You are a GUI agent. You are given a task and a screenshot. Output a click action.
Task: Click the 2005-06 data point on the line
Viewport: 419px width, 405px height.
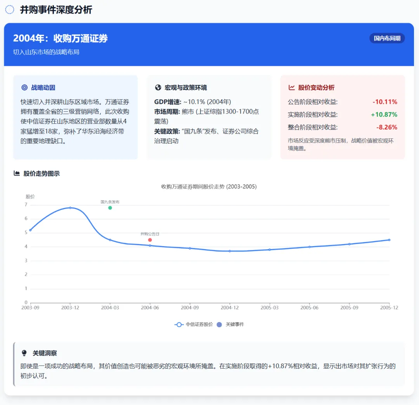click(310, 247)
